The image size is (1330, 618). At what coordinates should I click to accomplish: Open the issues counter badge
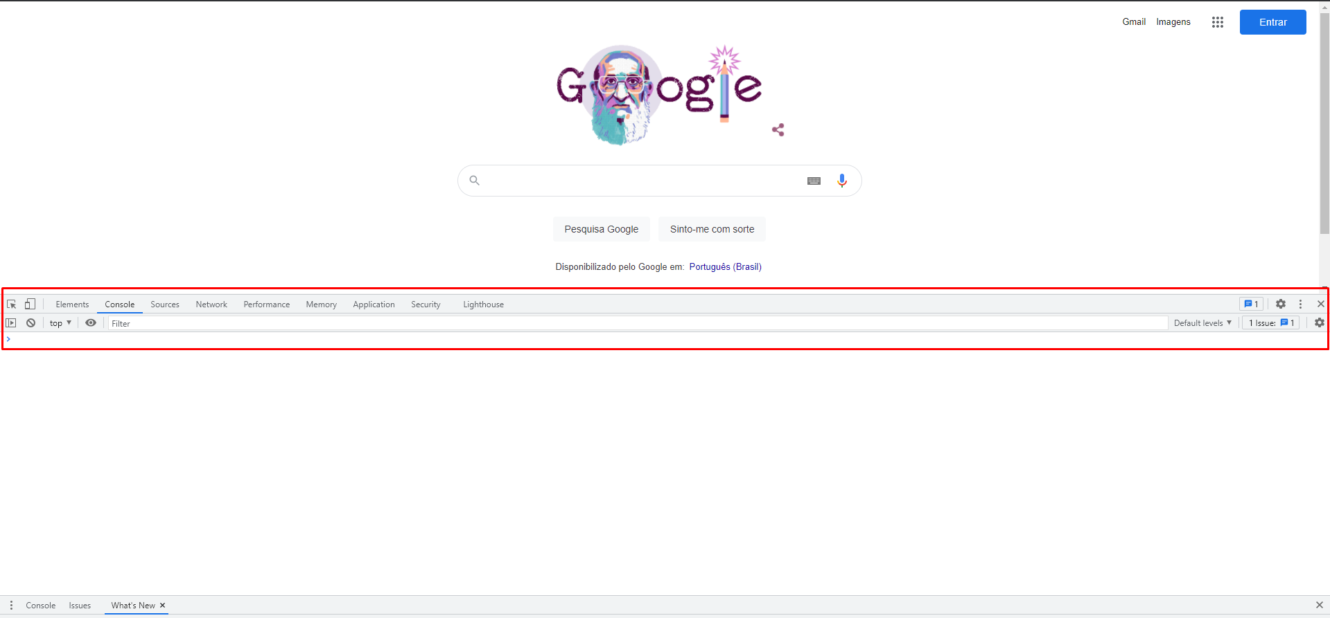point(1251,304)
